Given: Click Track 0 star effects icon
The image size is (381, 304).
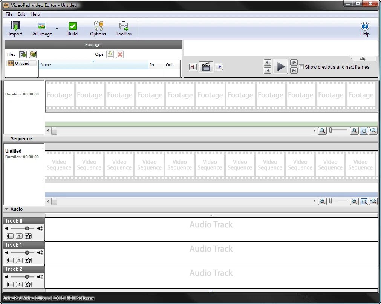Looking at the screenshot, I should pos(28,236).
